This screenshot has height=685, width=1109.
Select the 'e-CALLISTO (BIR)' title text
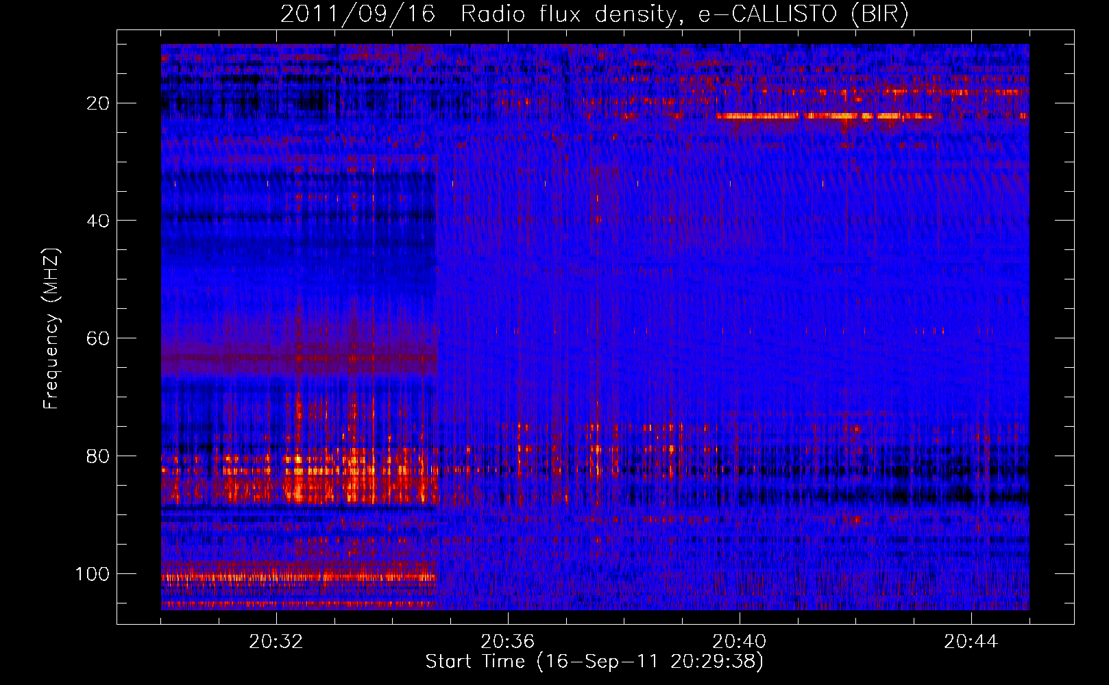(x=803, y=14)
